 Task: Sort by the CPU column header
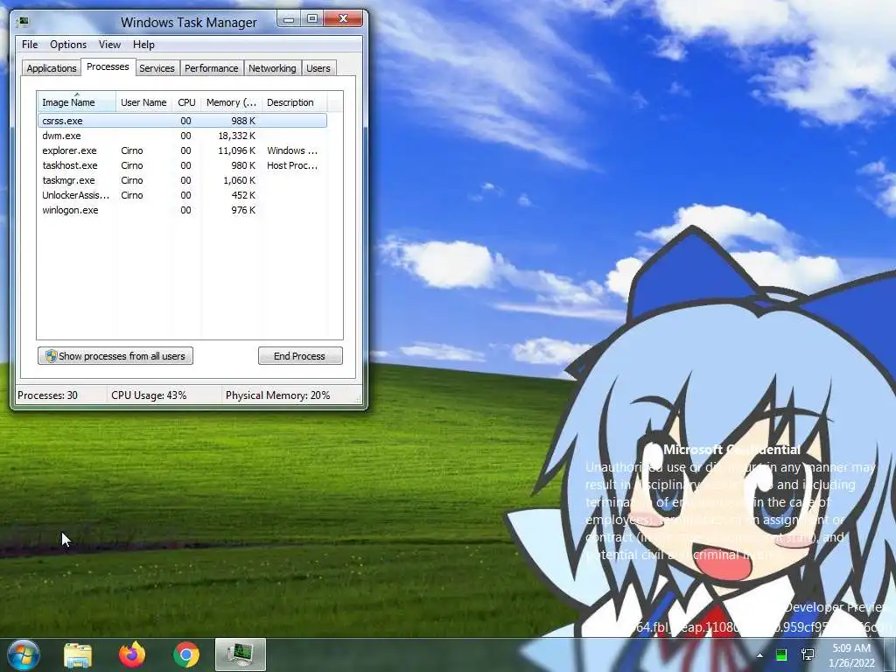tap(186, 102)
